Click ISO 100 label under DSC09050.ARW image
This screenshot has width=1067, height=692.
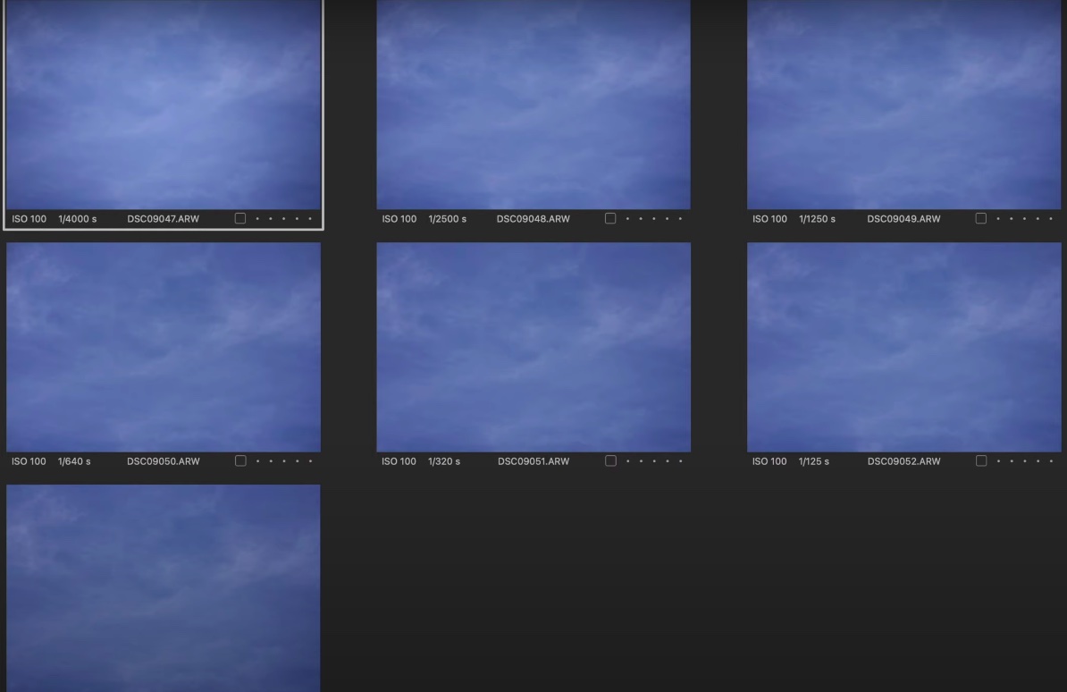click(x=29, y=461)
